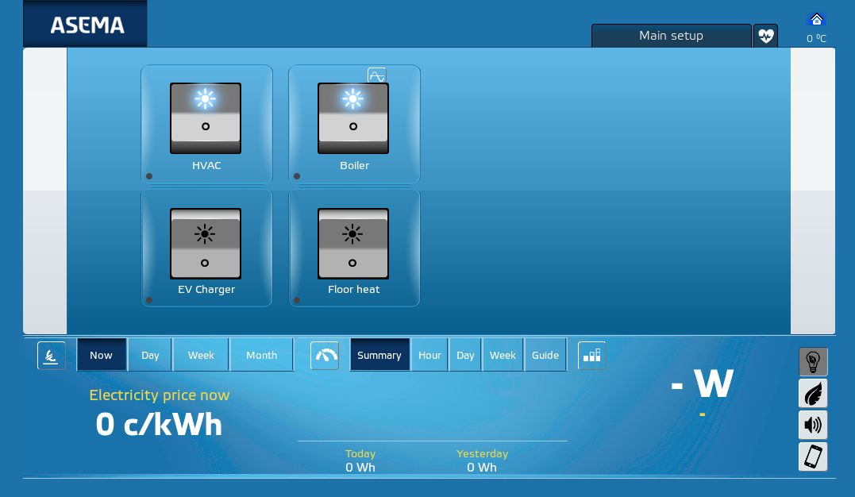The width and height of the screenshot is (855, 497).
Task: Switch to the Hour consumption tab
Action: pyautogui.click(x=429, y=355)
